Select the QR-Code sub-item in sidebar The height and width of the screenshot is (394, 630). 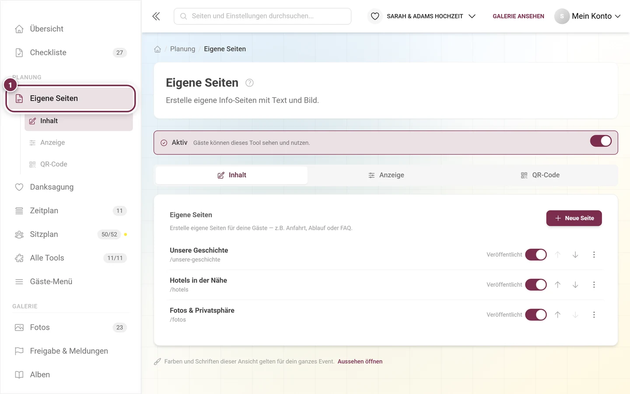pyautogui.click(x=79, y=164)
